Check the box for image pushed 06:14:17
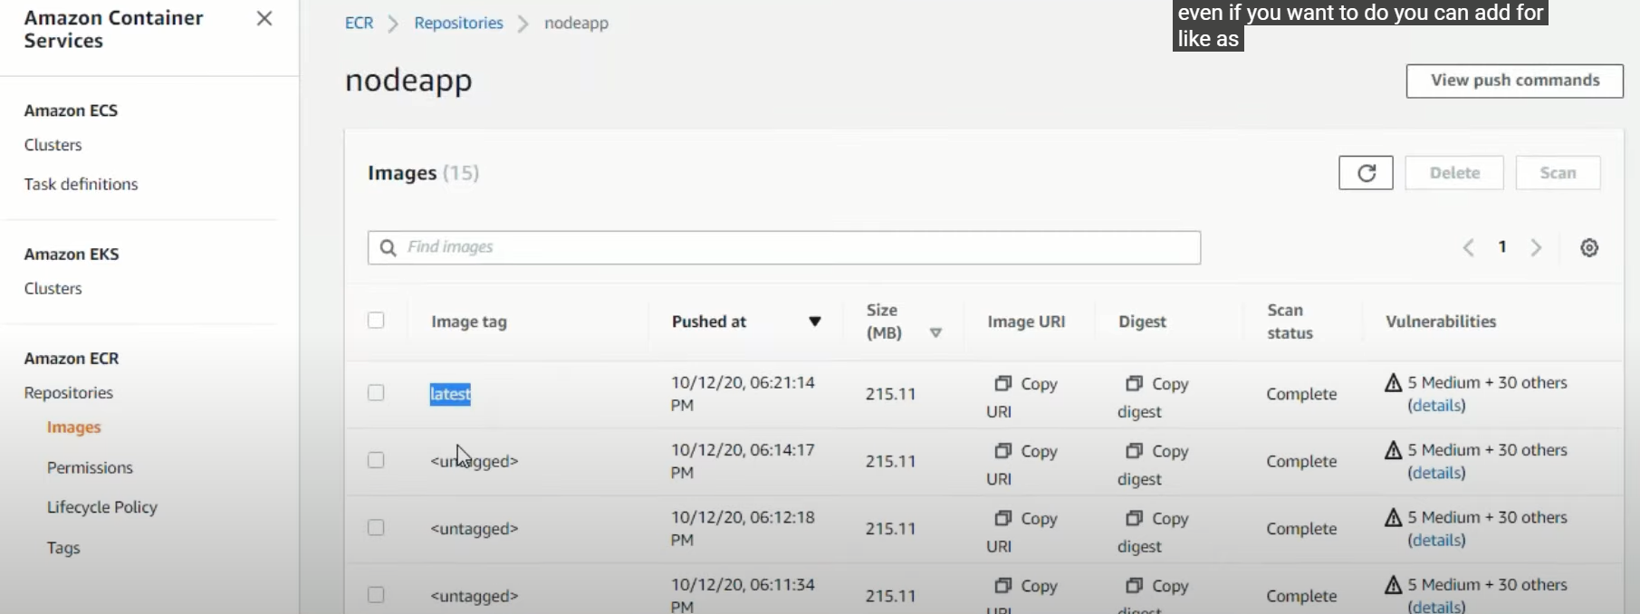 click(376, 460)
